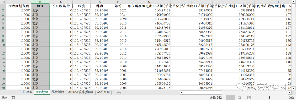Click the Select All corner button
The height and width of the screenshot is (100, 296).
click(3, 2)
